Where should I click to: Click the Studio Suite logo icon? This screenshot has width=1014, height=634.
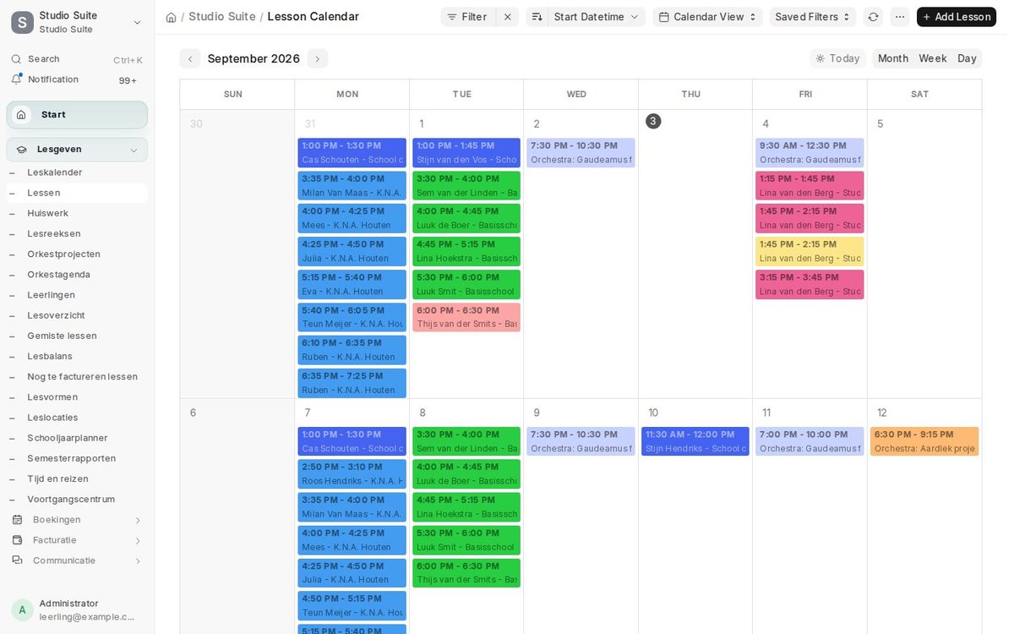[22, 22]
